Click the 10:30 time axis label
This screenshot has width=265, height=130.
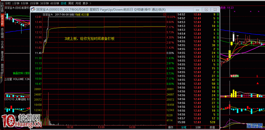(70, 127)
